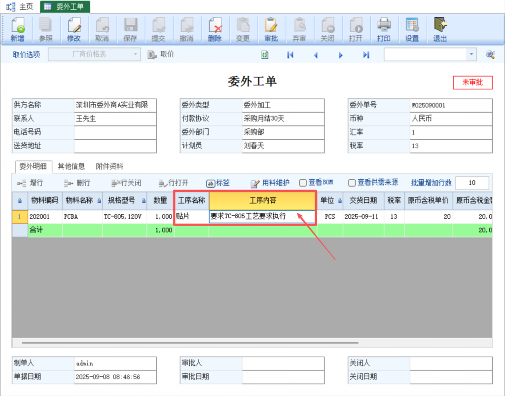Click the 打印 (Print) toolbar icon
505x396 pixels.
[x=384, y=30]
